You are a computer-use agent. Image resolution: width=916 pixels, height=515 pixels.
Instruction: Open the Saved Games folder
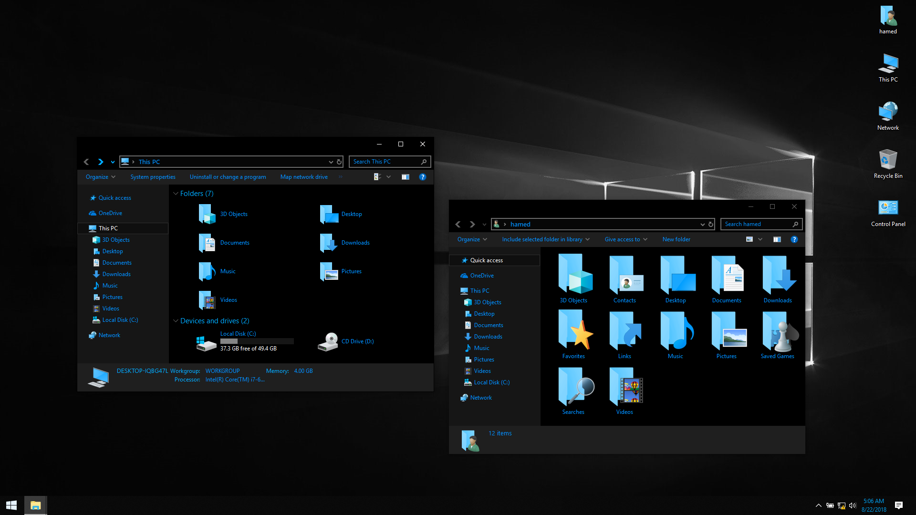tap(777, 333)
